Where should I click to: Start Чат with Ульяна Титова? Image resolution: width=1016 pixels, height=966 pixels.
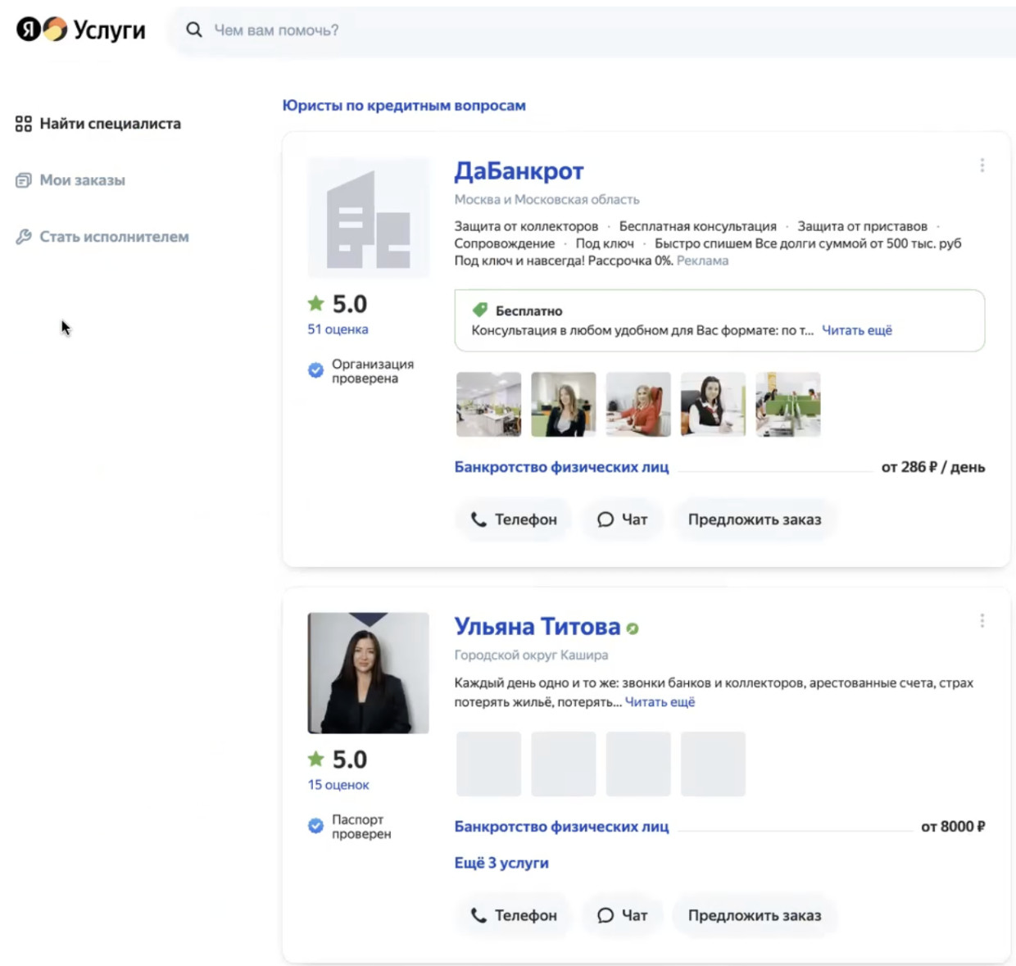[623, 915]
